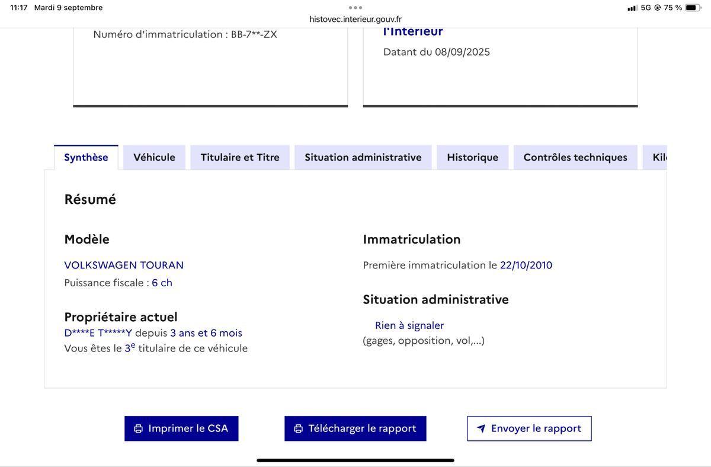Tap the histovec.interieur.gouv.fr address bar
Image resolution: width=711 pixels, height=467 pixels.
[355, 19]
